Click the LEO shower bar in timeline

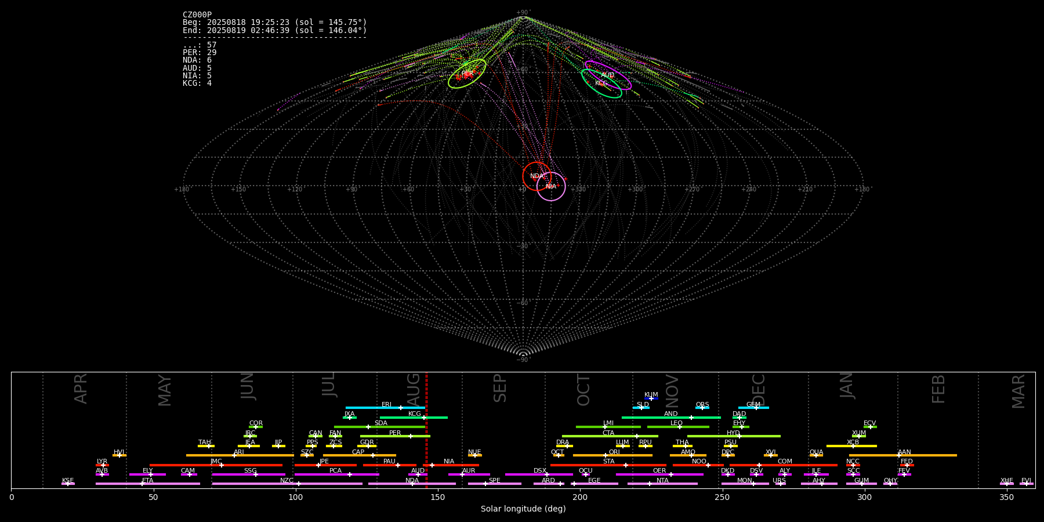pyautogui.click(x=678, y=427)
